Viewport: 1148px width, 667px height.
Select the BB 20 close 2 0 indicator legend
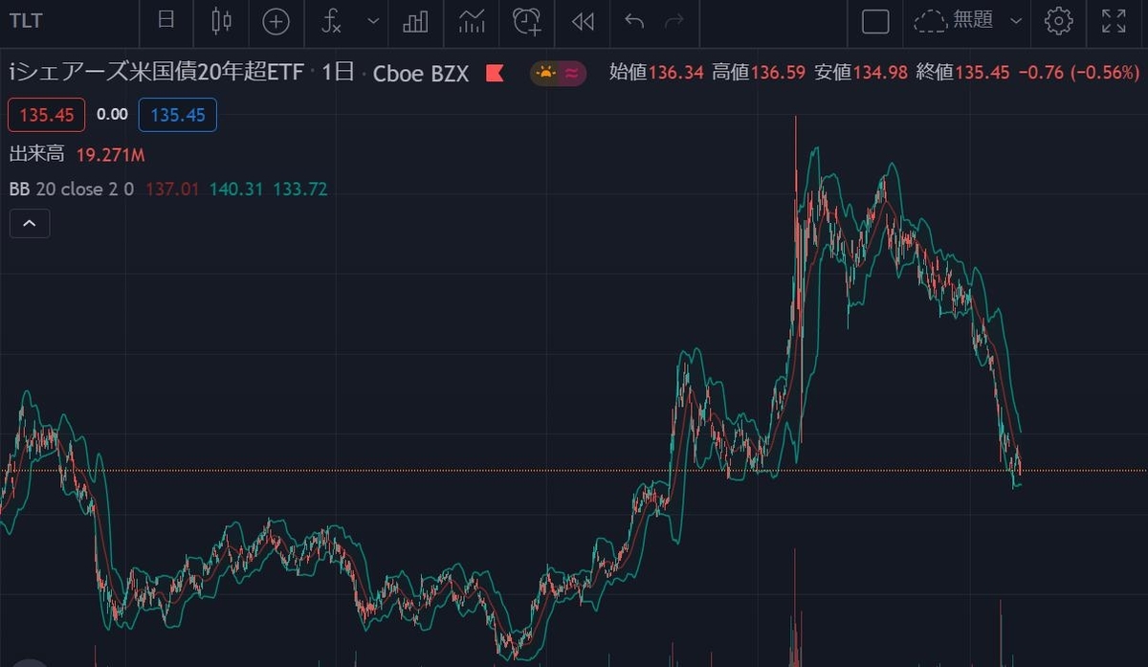(72, 189)
